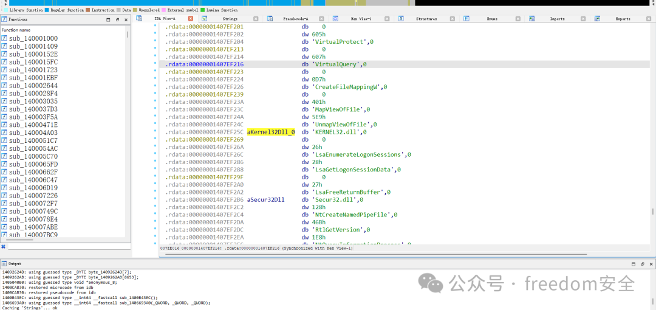Close the Functions panel

(126, 19)
